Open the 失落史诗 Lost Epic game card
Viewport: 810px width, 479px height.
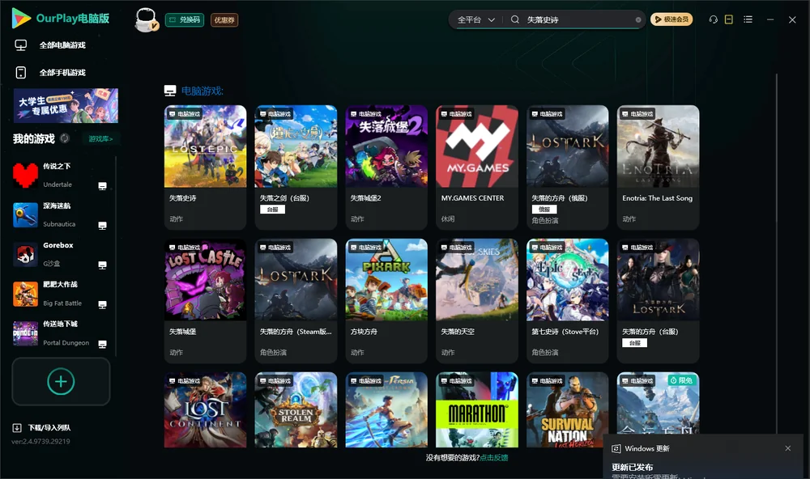tap(205, 167)
